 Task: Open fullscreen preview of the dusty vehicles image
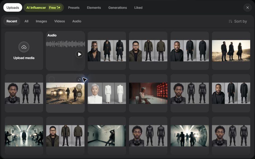pos(79,79)
